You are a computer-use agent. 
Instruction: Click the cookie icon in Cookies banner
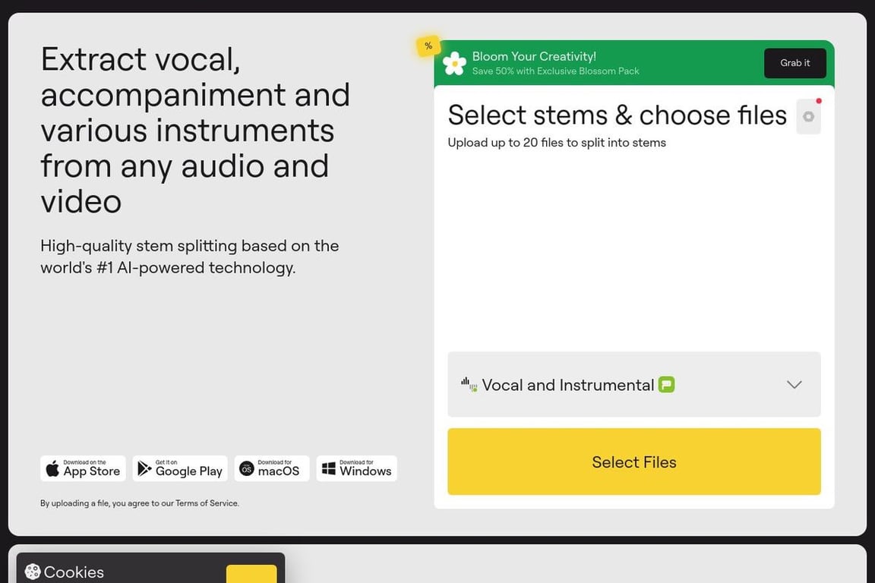(x=33, y=572)
